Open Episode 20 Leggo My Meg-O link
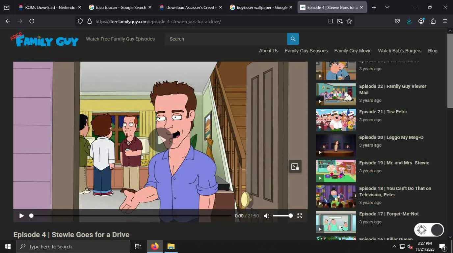Image resolution: width=453 pixels, height=253 pixels. pos(391,137)
